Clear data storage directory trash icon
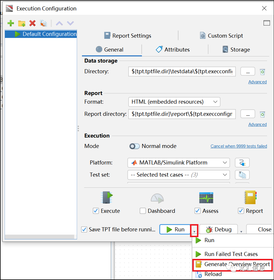This screenshot has height=280, width=274. [262, 72]
